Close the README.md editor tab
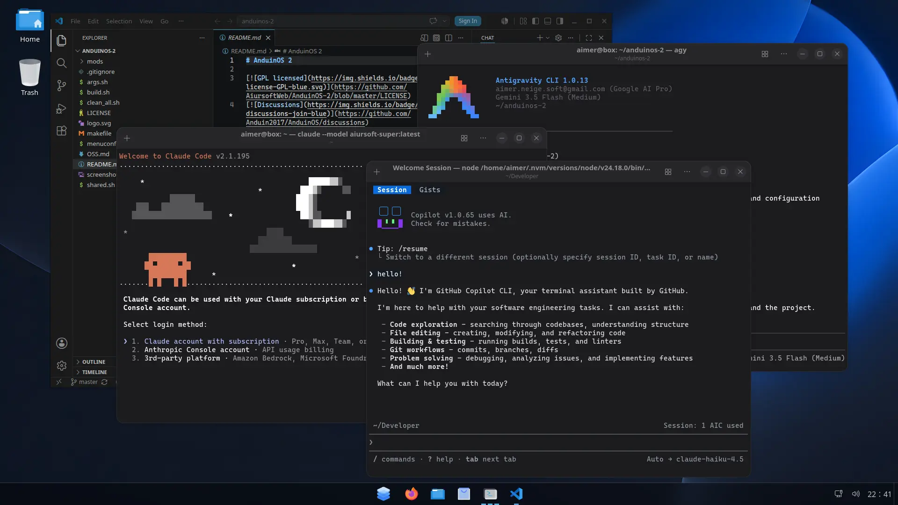Screen dimensions: 898x505 coord(268,38)
